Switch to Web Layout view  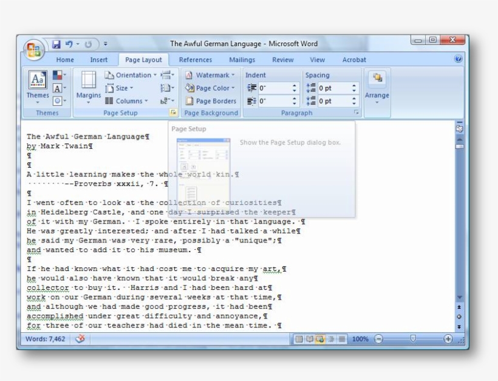coord(320,339)
